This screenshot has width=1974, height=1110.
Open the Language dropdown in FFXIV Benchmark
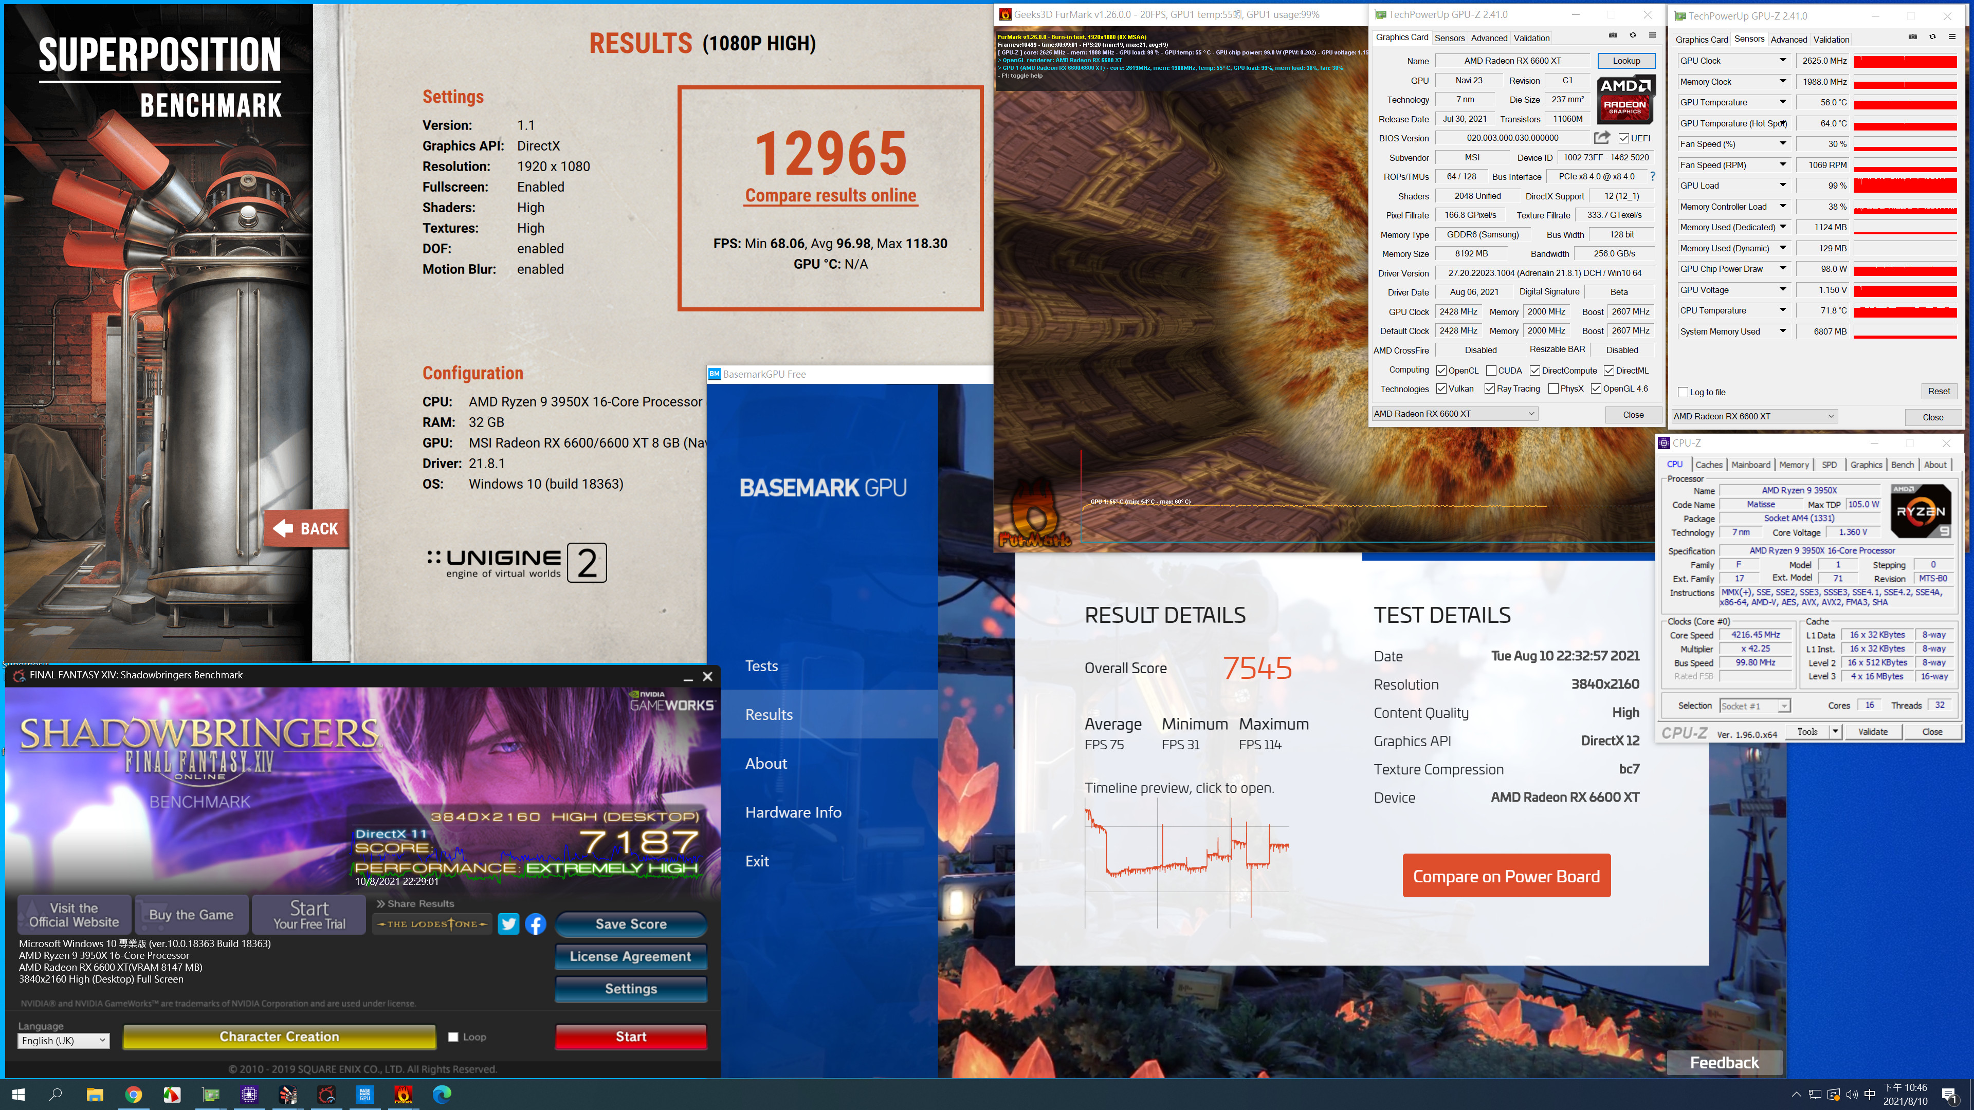click(x=63, y=1040)
